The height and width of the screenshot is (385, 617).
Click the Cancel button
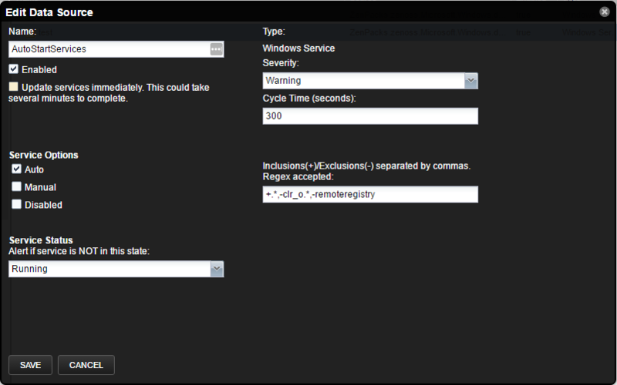(x=86, y=365)
